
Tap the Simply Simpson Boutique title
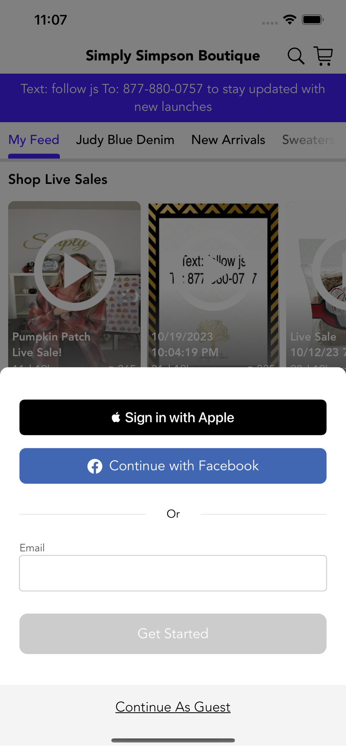pos(173,56)
